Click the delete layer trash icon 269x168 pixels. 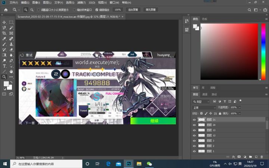[x=262, y=157]
